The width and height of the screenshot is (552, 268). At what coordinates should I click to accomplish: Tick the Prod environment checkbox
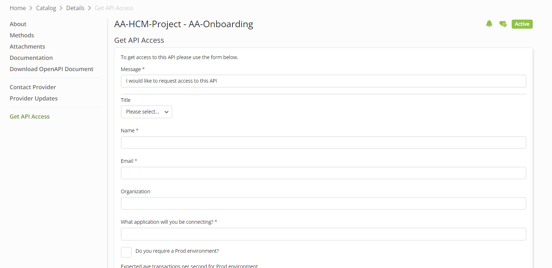click(x=126, y=252)
